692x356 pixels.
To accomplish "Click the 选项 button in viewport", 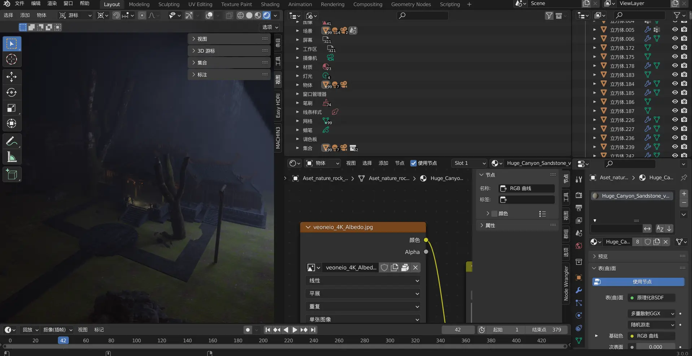I will tap(270, 27).
